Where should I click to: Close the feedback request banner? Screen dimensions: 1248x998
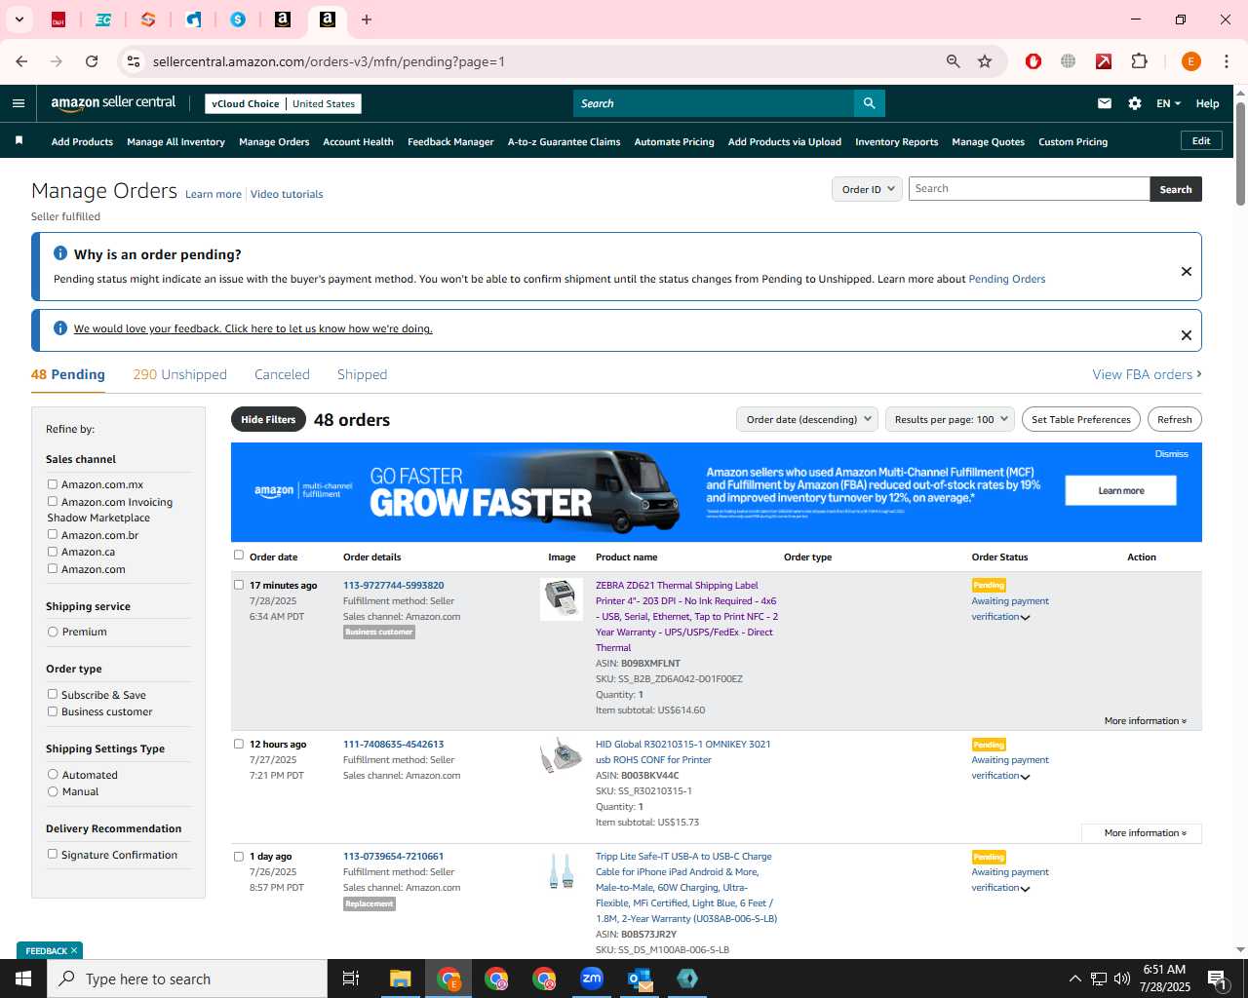1187,335
